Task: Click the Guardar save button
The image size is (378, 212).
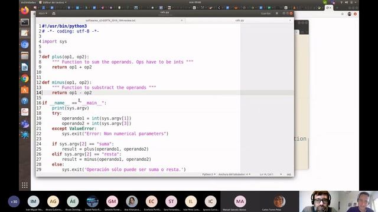Action: pos(266,14)
